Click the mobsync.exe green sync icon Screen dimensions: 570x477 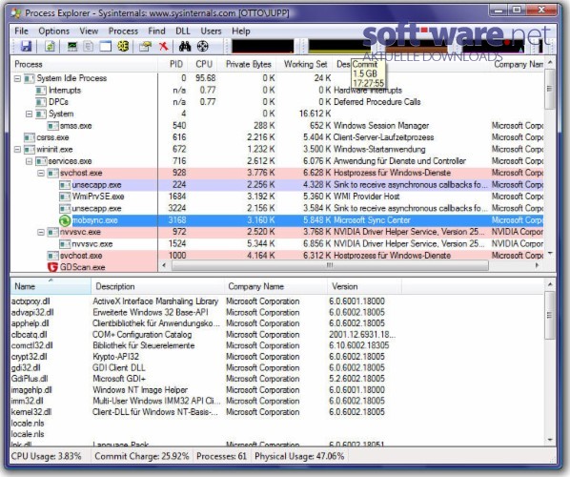(65, 220)
